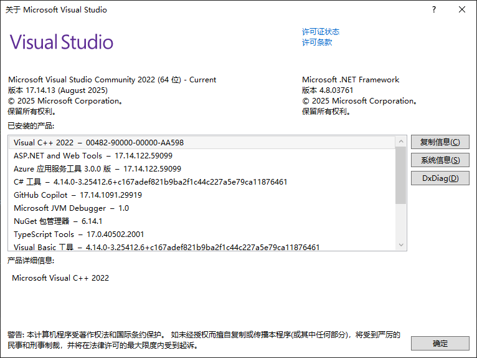Screen dimensions: 477x358
Task: Click the 复制信息(C) button
Action: (x=440, y=142)
